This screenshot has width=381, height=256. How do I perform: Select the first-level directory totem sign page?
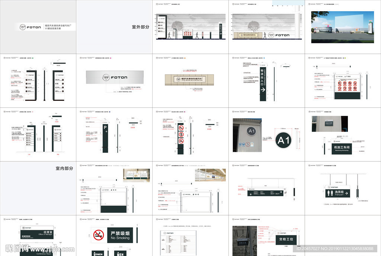pos(38,81)
